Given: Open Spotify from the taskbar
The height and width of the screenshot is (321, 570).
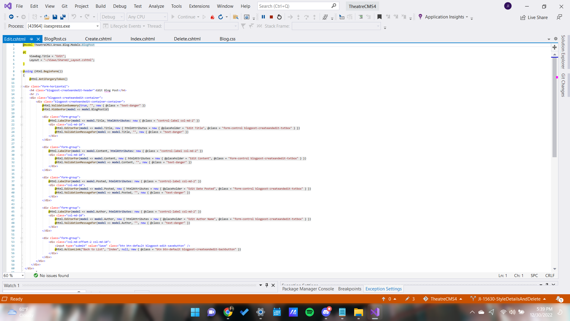Looking at the screenshot, I should (x=310, y=312).
